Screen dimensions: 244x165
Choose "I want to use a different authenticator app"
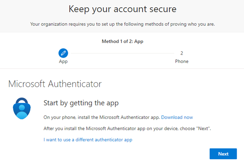tap(88, 140)
